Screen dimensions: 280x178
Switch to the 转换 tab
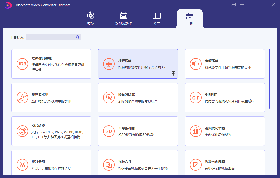point(91,19)
